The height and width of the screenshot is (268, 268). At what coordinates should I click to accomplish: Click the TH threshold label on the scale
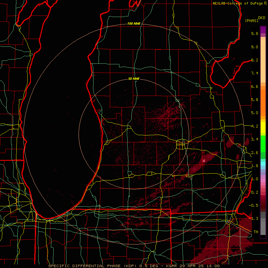[x=256, y=232]
